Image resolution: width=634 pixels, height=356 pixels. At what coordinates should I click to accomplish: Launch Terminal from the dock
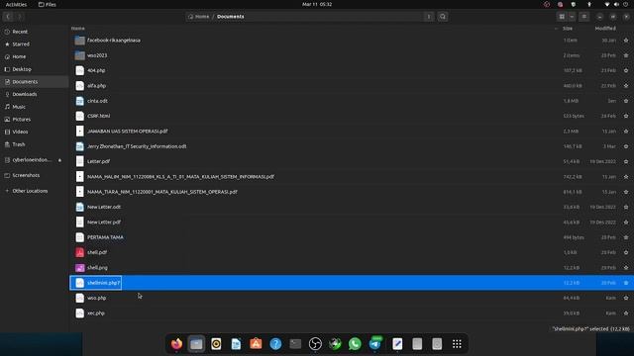point(295,344)
